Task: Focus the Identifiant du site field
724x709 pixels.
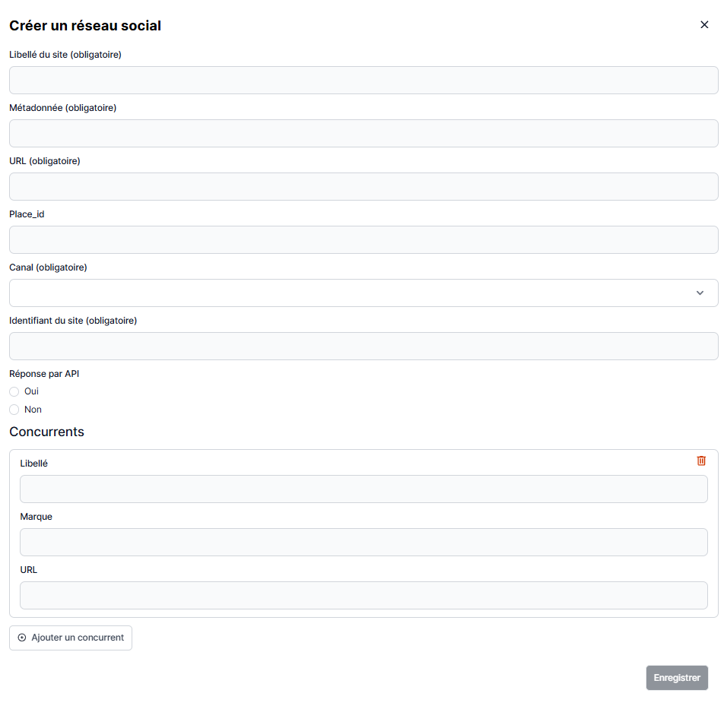Action: pyautogui.click(x=364, y=347)
